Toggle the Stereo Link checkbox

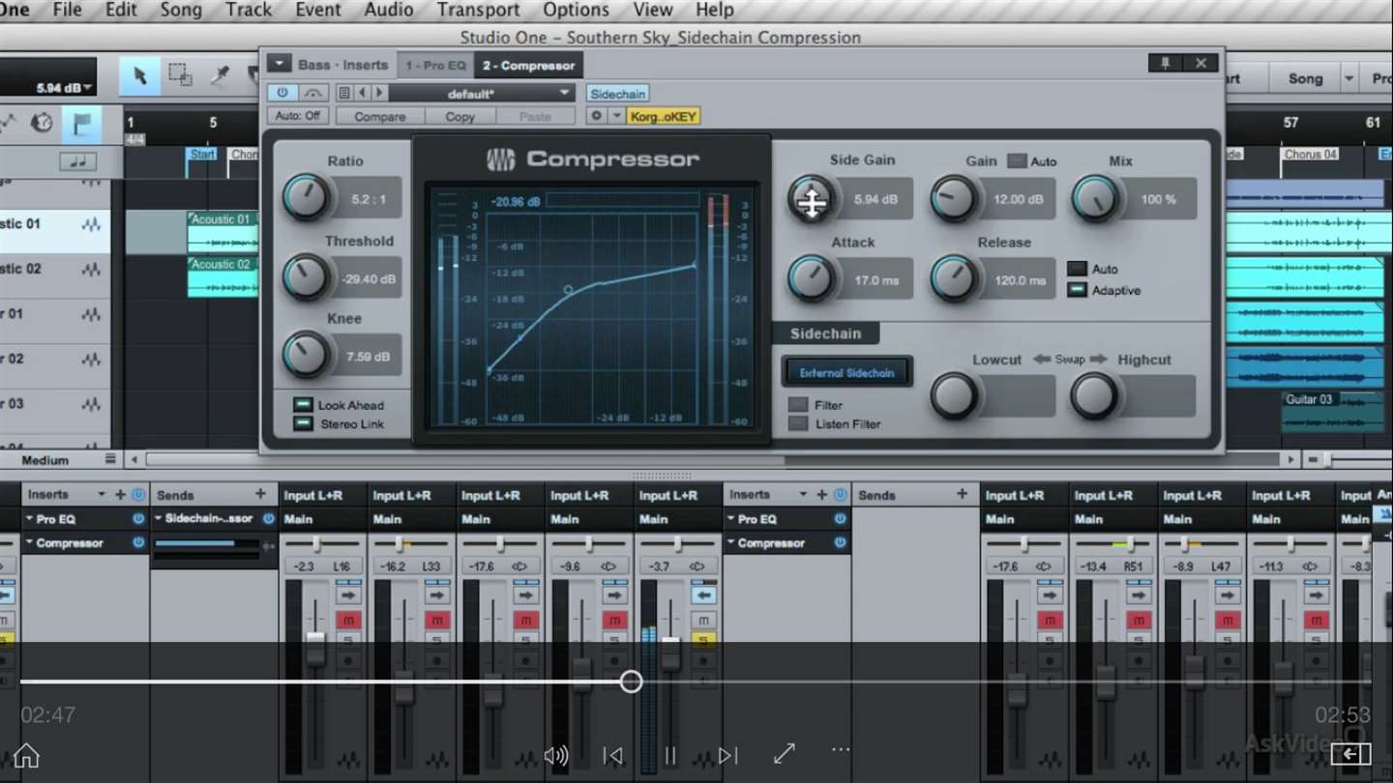[x=303, y=423]
